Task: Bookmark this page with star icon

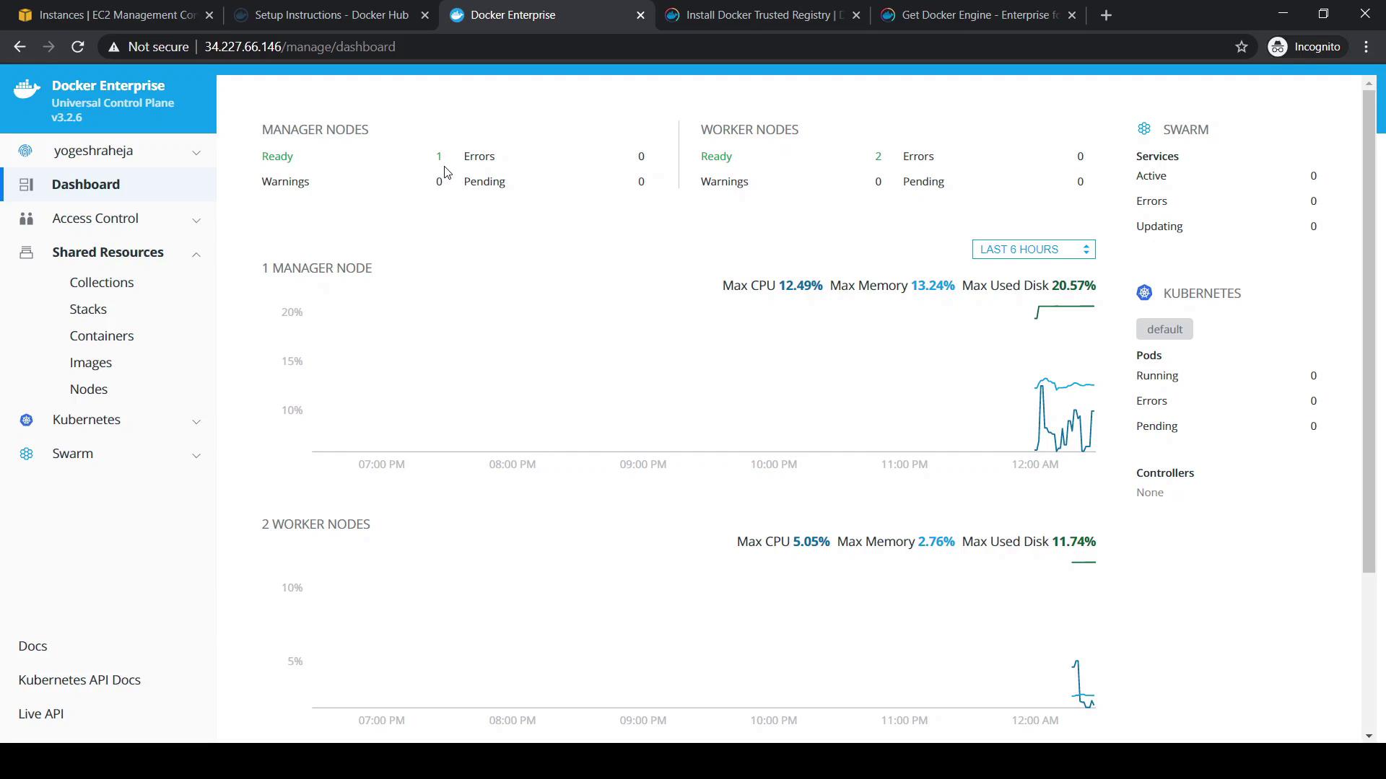Action: tap(1241, 47)
